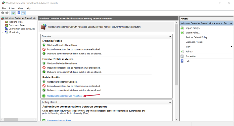
Task: Click the Export Policy icon
Action: [x=182, y=33]
